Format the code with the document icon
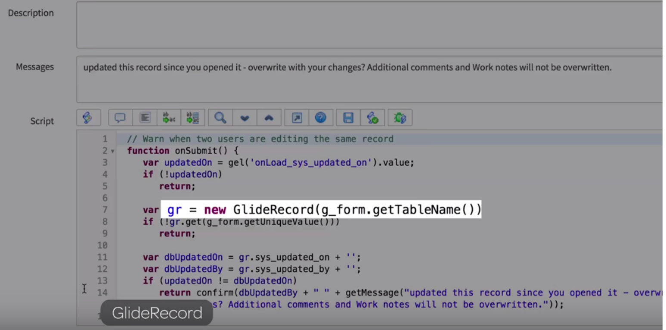666x330 pixels. (x=145, y=117)
